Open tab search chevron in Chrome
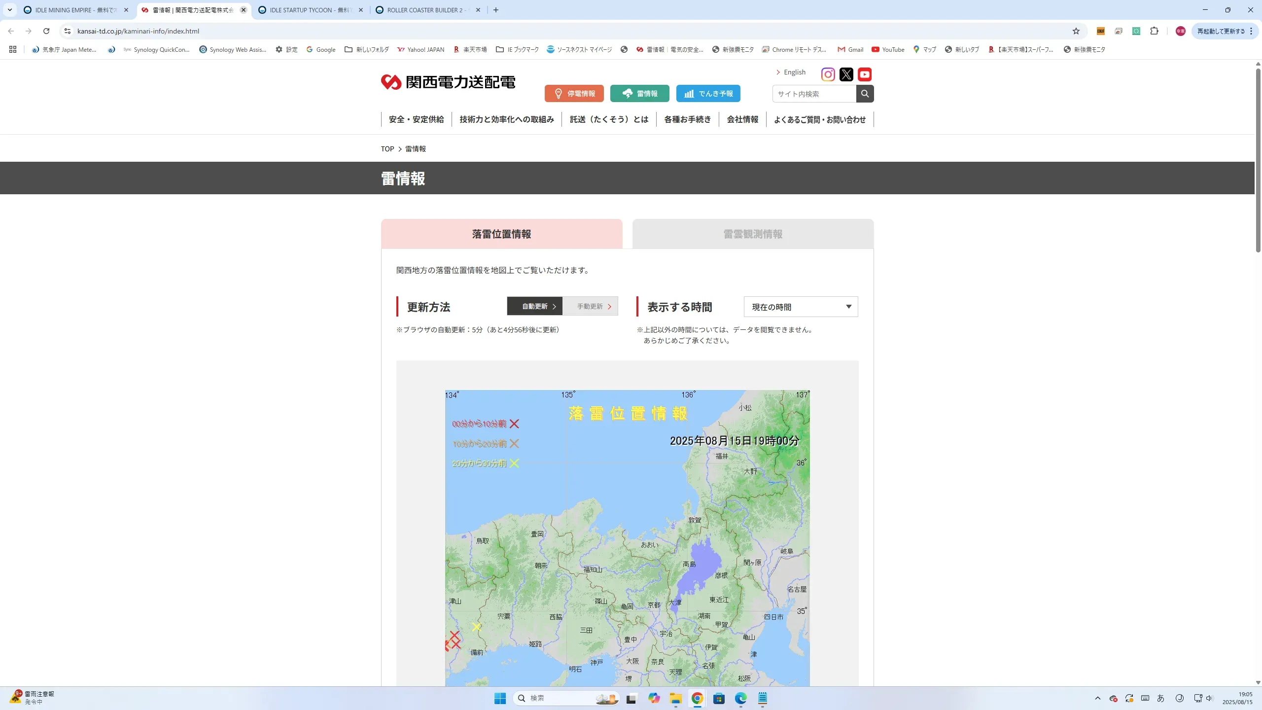This screenshot has height=710, width=1262. [9, 10]
